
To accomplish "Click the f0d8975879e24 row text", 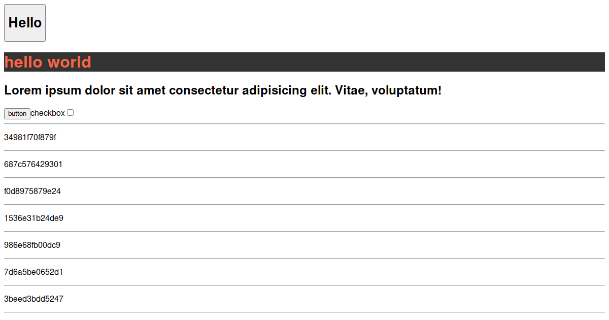I will pos(32,191).
